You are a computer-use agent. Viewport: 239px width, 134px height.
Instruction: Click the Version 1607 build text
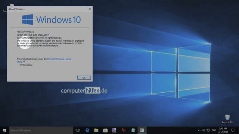[x=33, y=35]
